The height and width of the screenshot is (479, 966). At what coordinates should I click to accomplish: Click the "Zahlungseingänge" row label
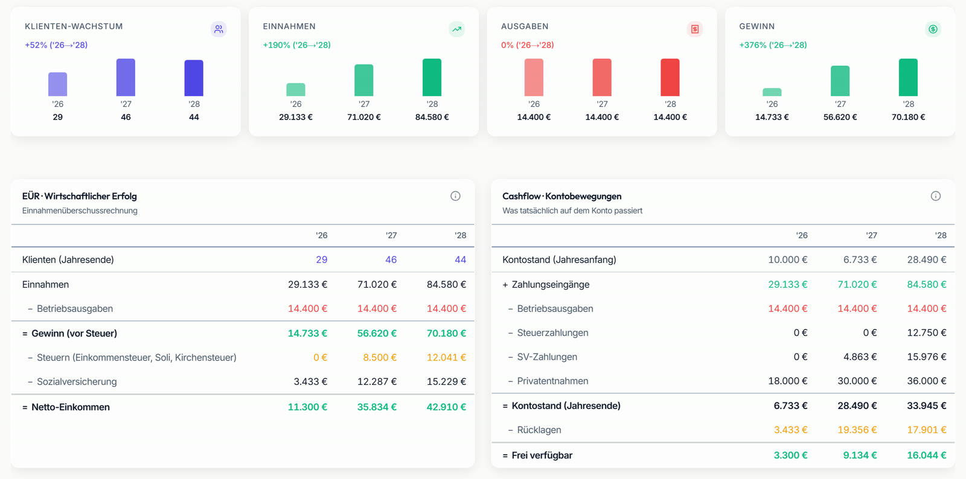551,285
